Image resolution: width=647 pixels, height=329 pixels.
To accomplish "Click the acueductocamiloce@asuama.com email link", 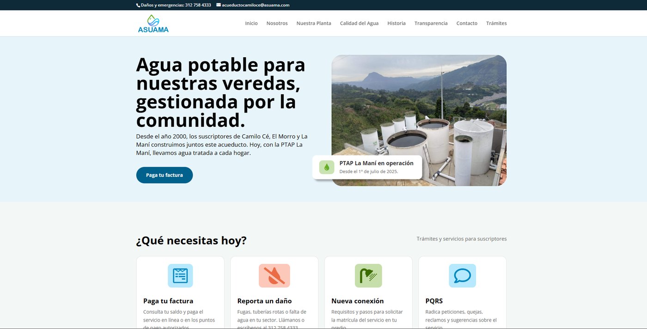I will [256, 5].
